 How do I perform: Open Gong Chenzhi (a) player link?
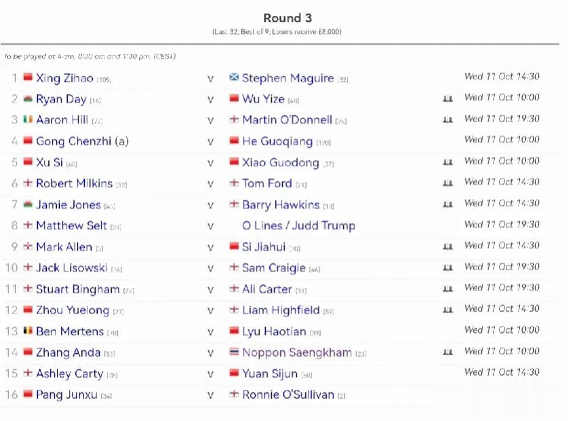tap(82, 141)
